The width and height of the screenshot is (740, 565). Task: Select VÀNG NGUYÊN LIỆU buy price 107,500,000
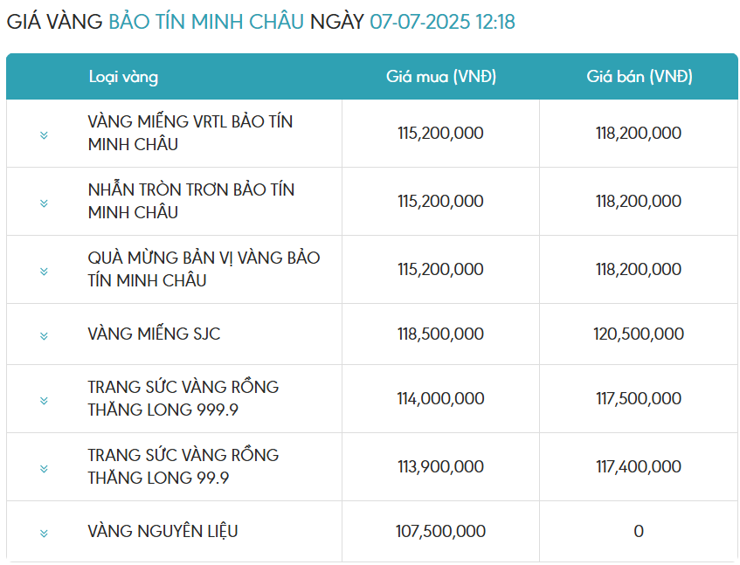440,531
